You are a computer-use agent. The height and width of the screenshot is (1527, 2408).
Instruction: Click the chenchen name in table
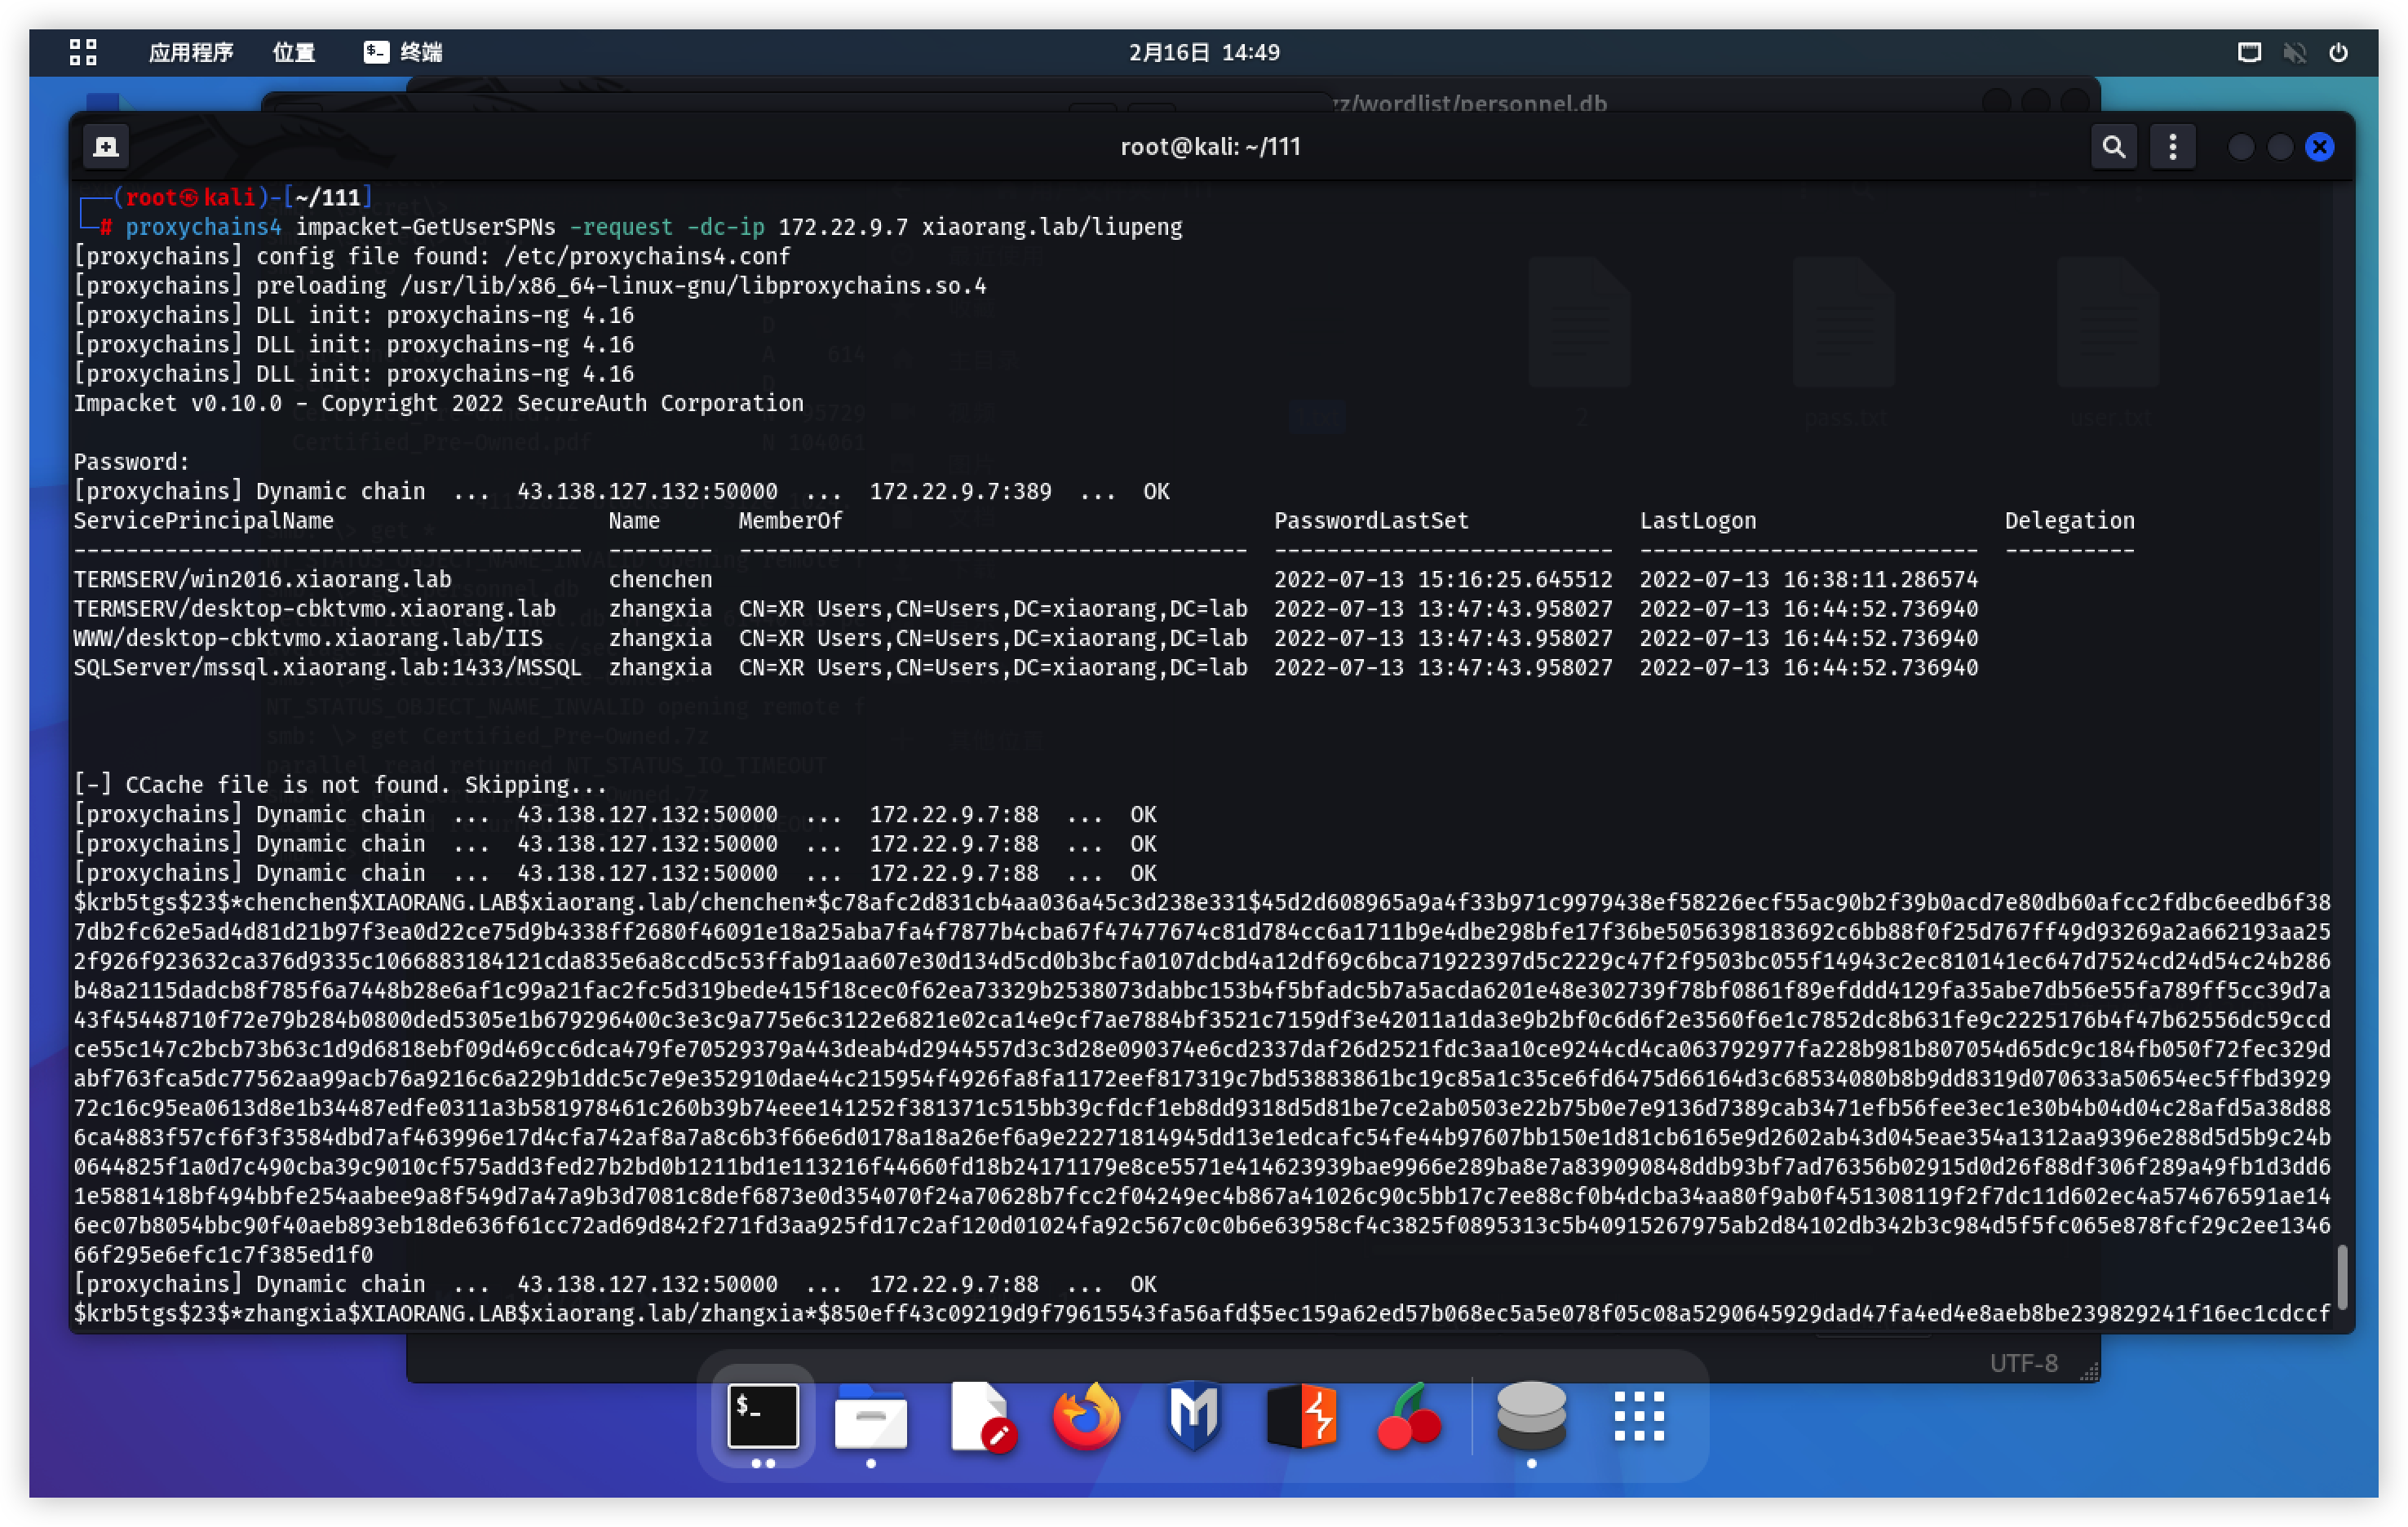[660, 580]
